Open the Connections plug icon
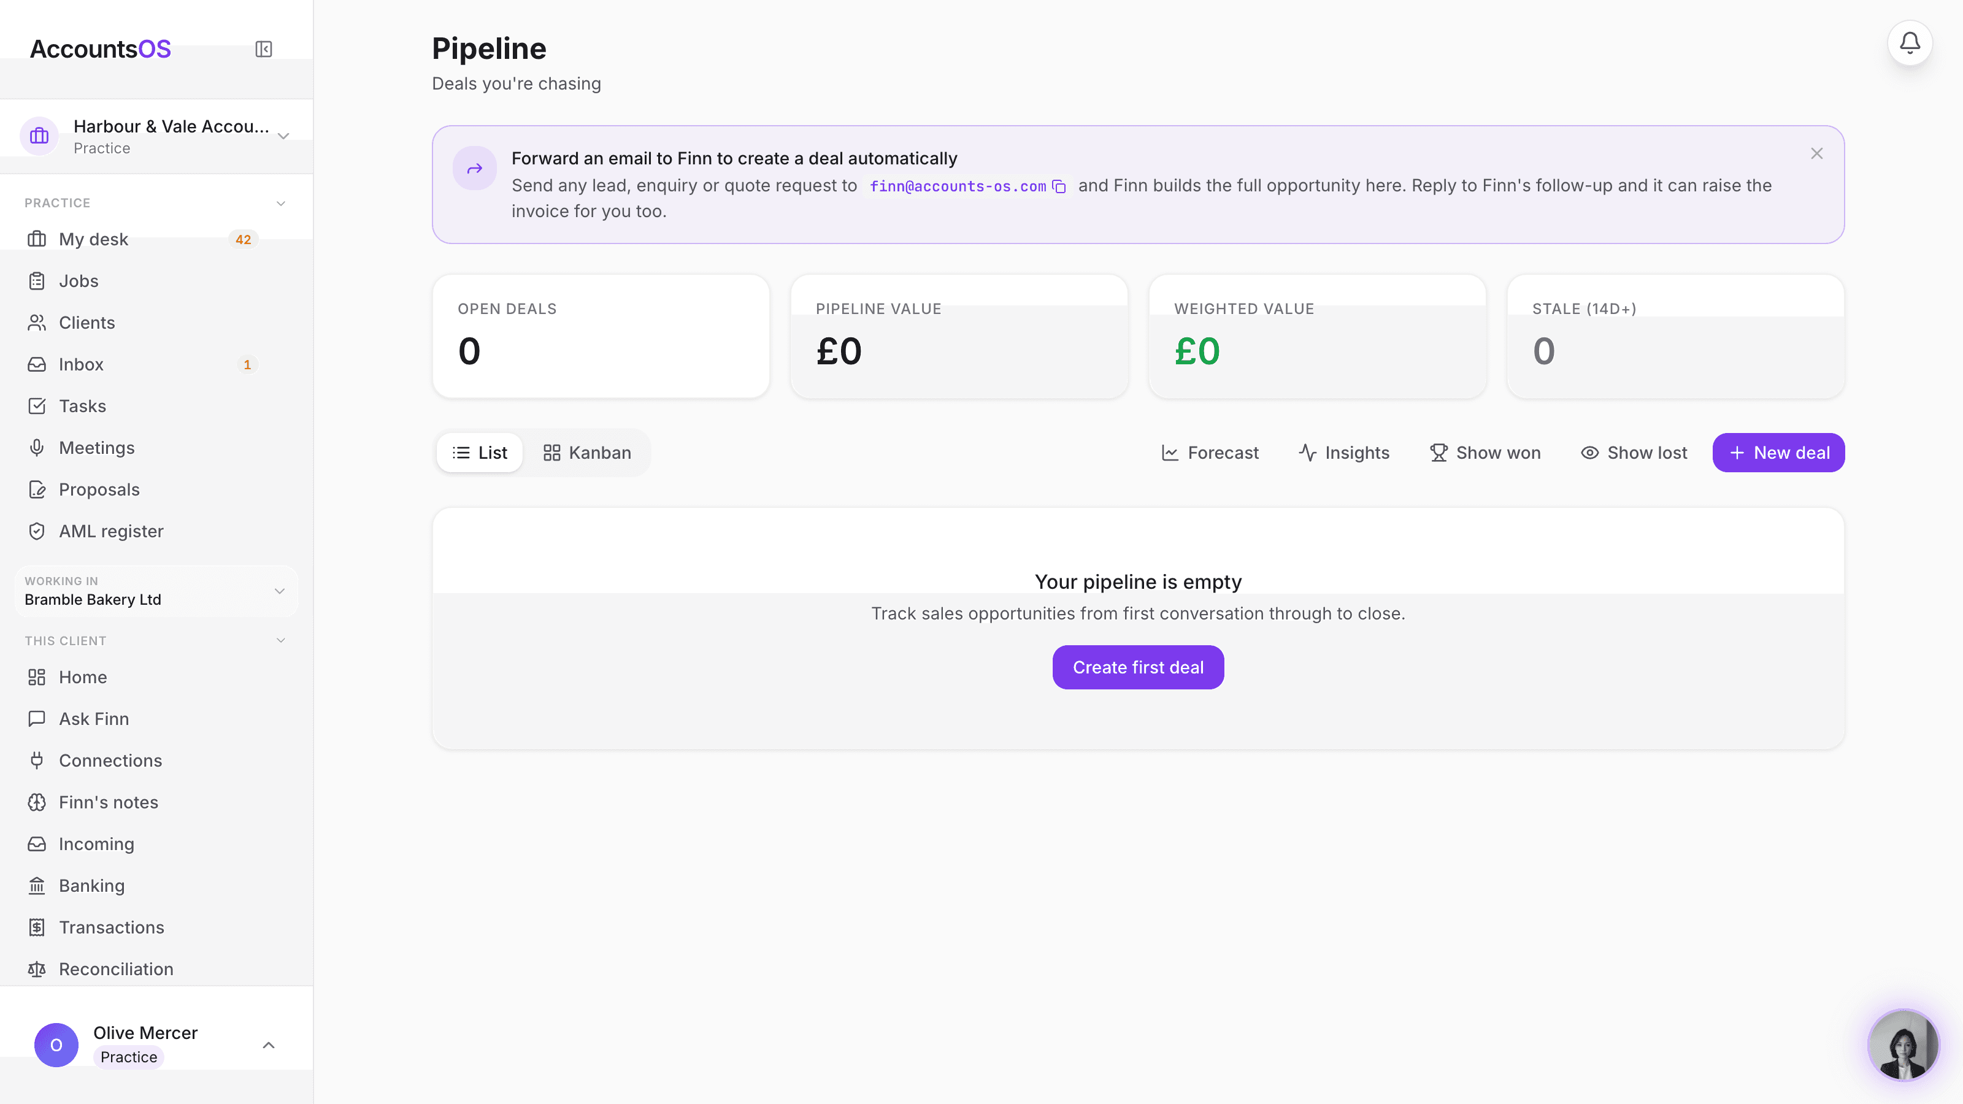Image resolution: width=1963 pixels, height=1104 pixels. pos(37,761)
